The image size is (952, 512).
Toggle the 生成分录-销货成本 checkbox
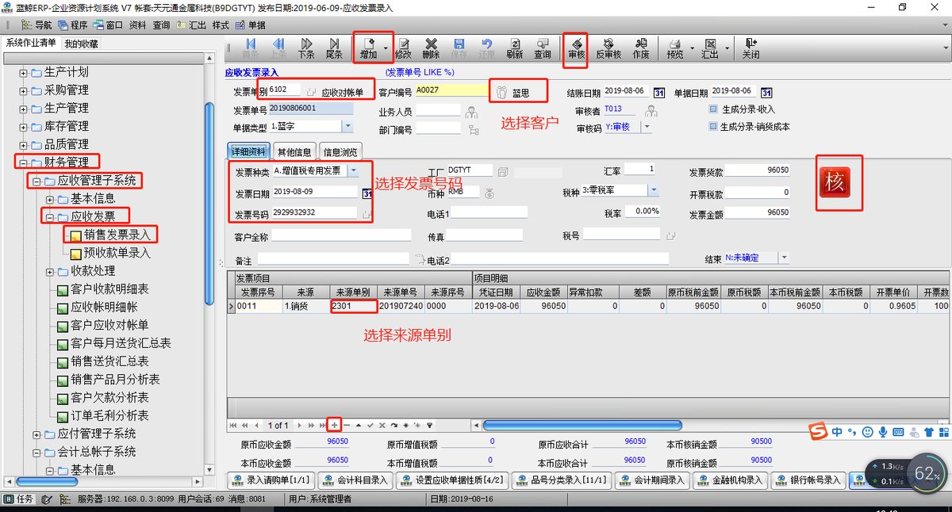[713, 126]
